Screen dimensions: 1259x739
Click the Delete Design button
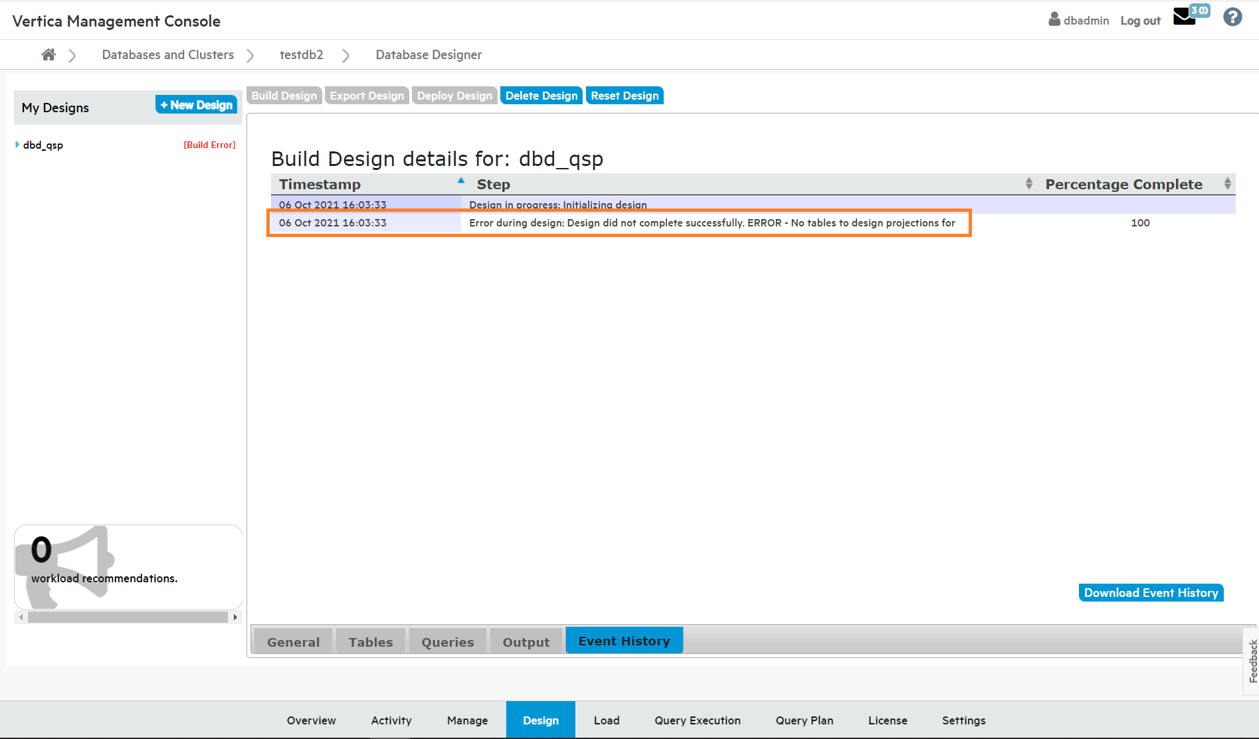541,96
